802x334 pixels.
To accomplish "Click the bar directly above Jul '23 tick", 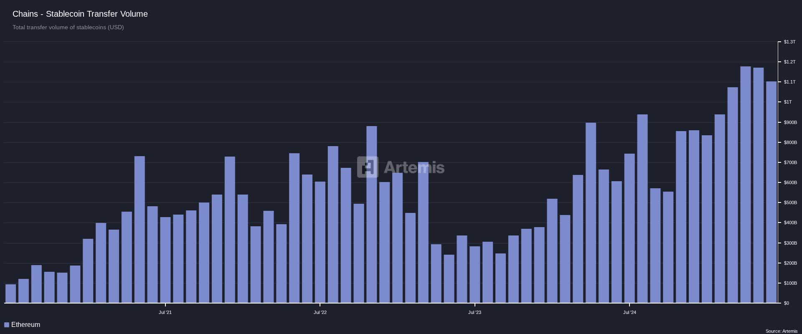I will [x=475, y=274].
